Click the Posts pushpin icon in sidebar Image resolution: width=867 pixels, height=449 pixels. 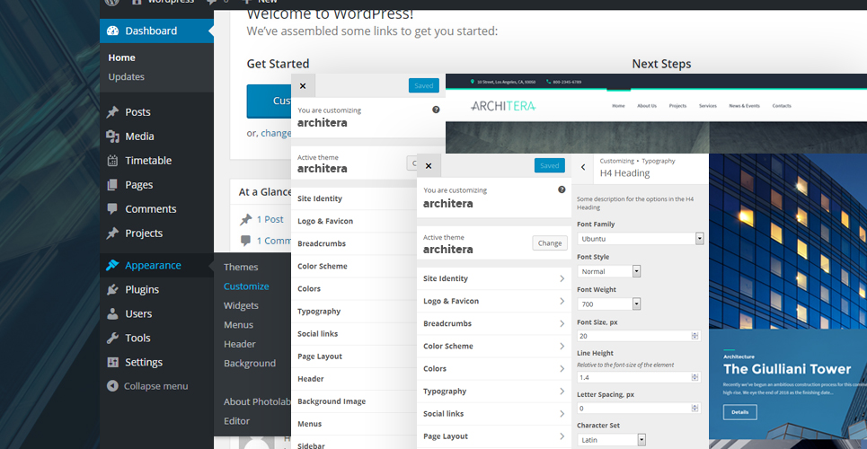113,112
